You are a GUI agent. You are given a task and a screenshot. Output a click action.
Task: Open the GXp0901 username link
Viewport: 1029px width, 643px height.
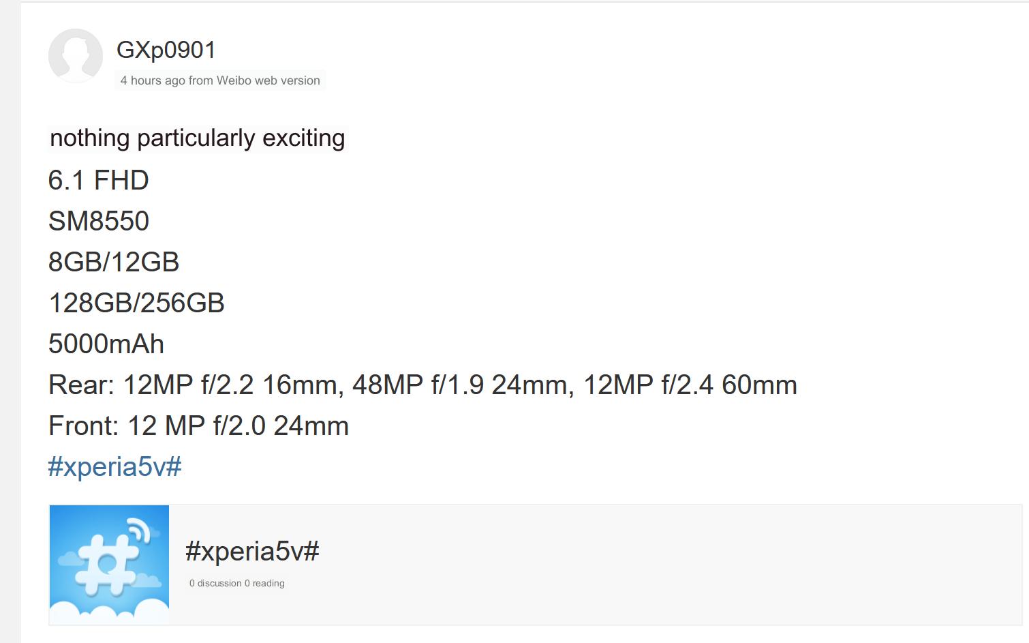[166, 50]
